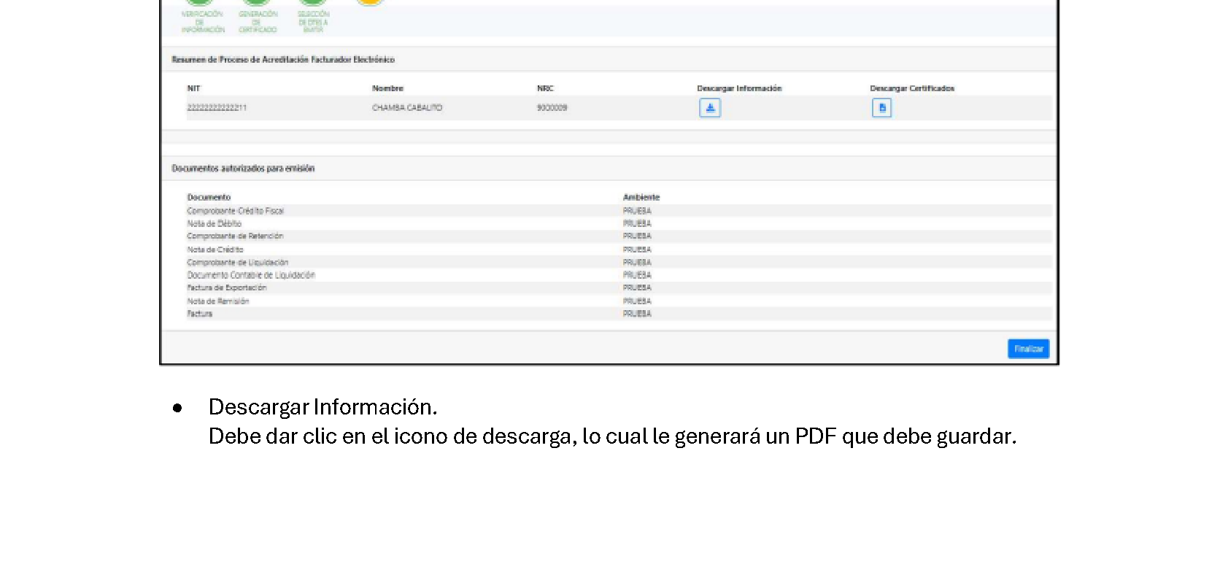Click the 'Descargar Información' column header

coord(739,88)
